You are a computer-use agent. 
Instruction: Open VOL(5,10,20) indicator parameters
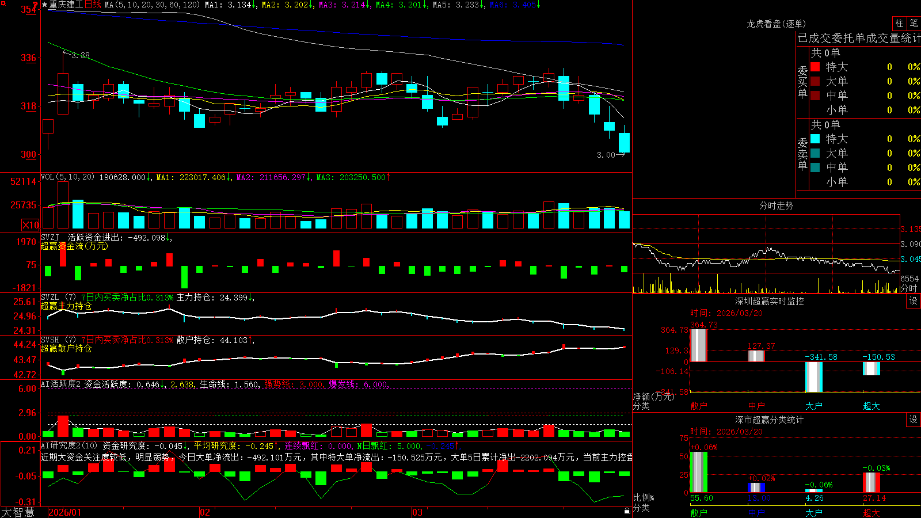click(x=67, y=177)
